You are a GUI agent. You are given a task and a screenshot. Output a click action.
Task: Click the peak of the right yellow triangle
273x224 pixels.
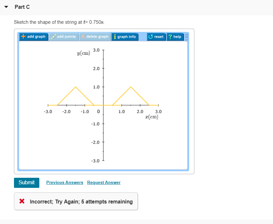pos(130,87)
